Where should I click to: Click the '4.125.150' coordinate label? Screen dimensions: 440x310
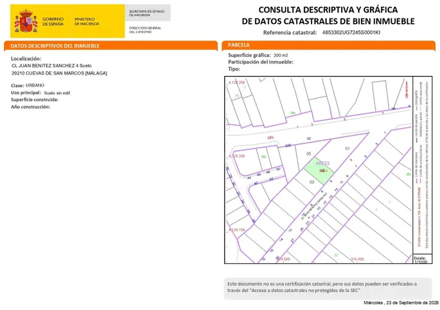(x=236, y=230)
